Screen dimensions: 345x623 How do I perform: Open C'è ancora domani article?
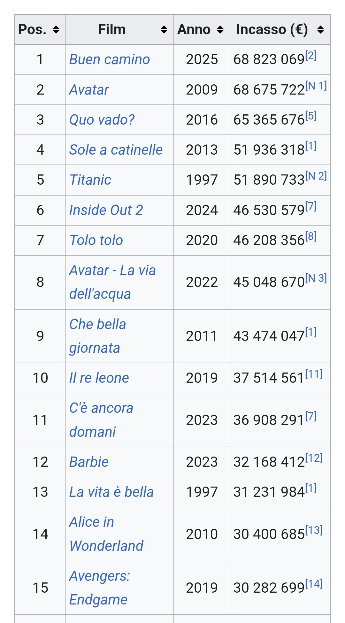pos(101,408)
